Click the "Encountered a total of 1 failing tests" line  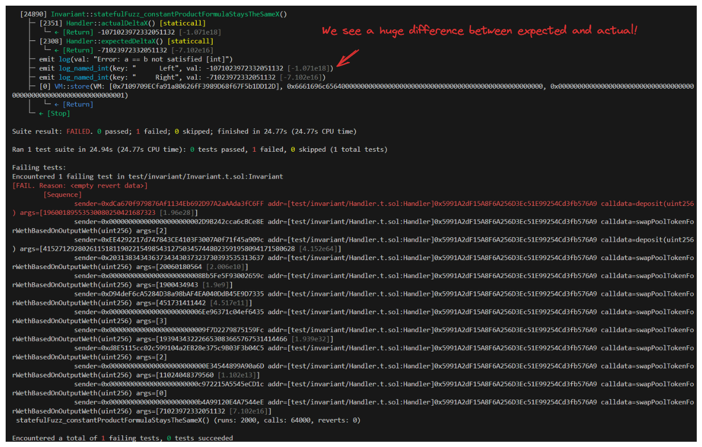pos(122,439)
